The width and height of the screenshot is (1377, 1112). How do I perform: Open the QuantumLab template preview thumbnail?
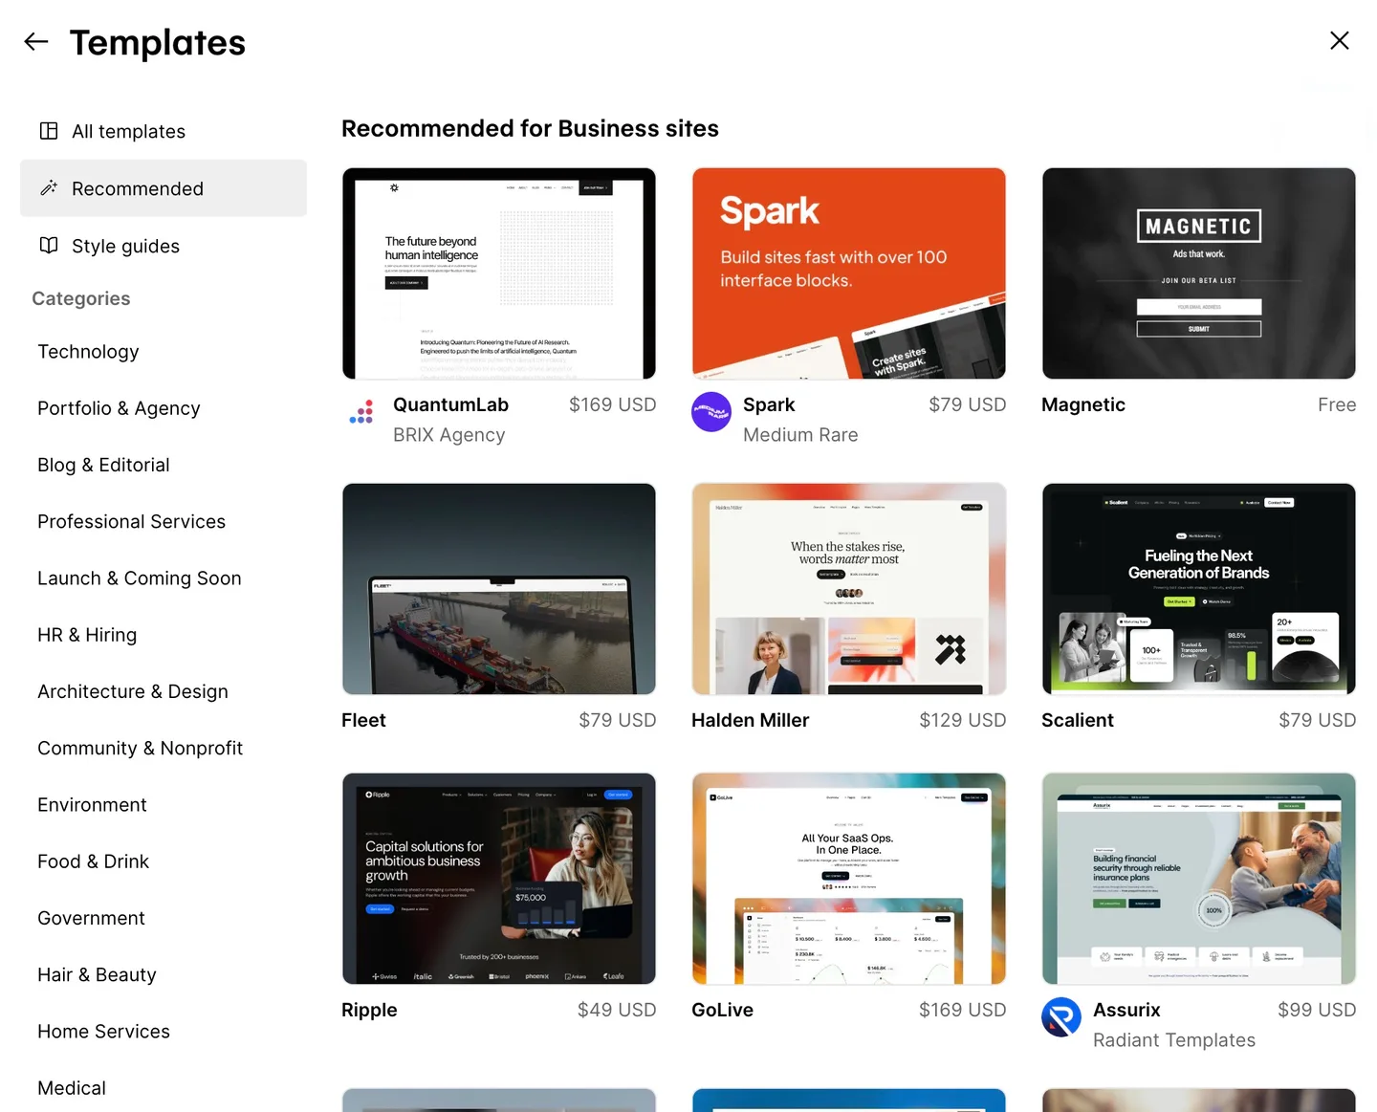(x=499, y=273)
